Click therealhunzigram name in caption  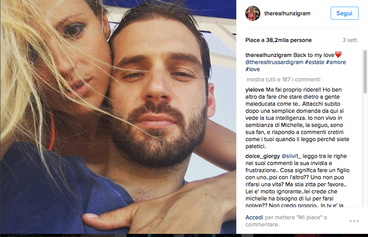pos(269,55)
